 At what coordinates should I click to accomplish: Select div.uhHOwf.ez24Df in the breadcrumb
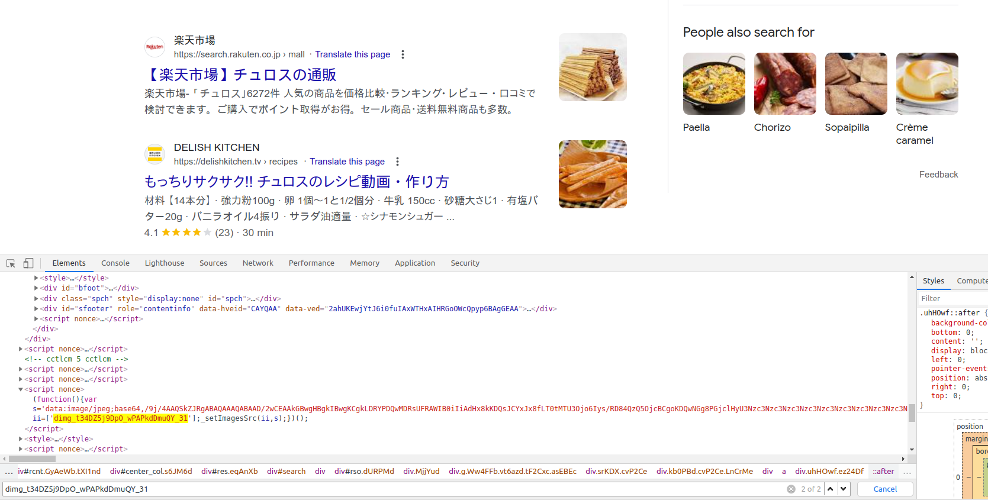tap(829, 472)
